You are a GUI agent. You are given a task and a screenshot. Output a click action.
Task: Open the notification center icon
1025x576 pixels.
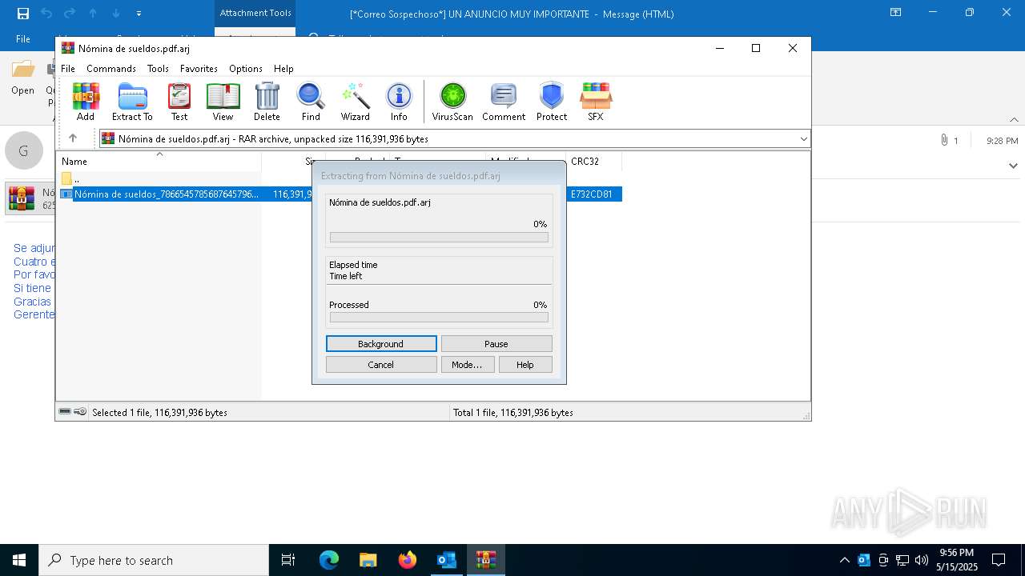point(999,560)
